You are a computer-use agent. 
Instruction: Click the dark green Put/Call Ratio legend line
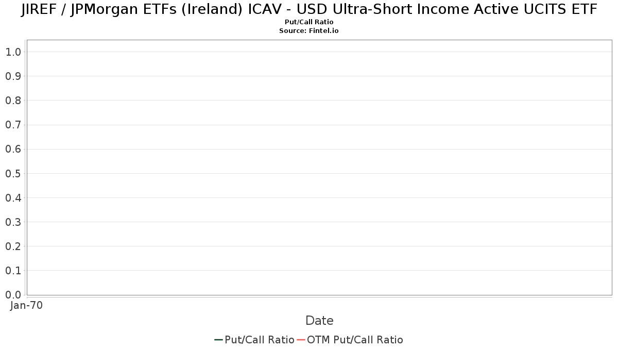218,340
